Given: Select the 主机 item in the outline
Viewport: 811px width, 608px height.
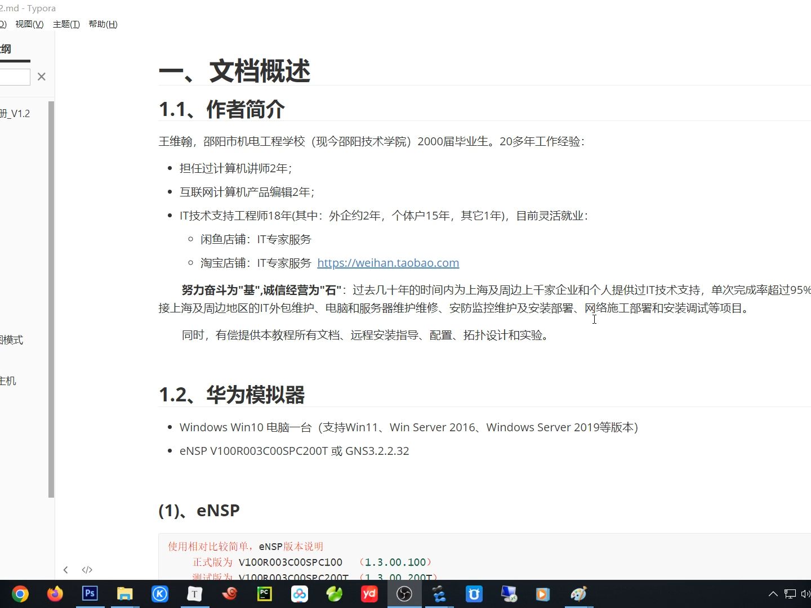Looking at the screenshot, I should (8, 381).
